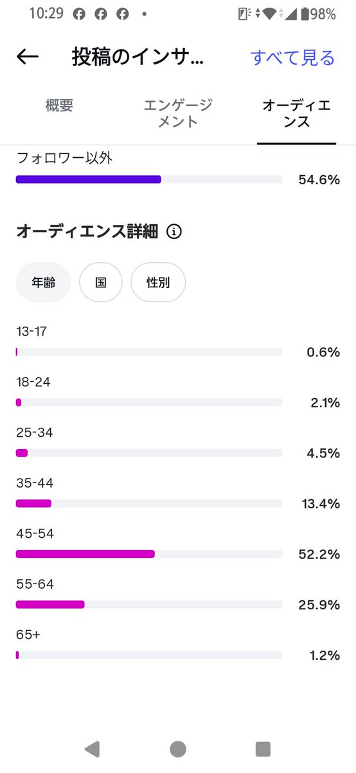The image size is (356, 773).
Task: Select the 年齢 filter chip
Action: (x=43, y=282)
